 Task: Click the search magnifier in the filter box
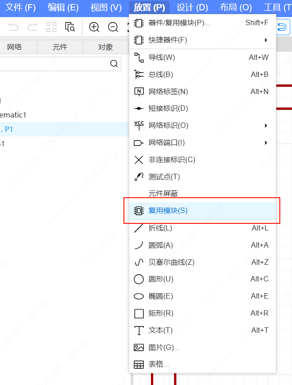114,63
